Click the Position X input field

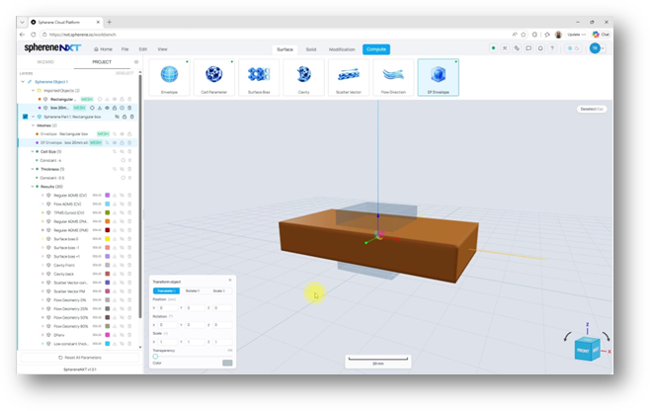tap(168, 308)
